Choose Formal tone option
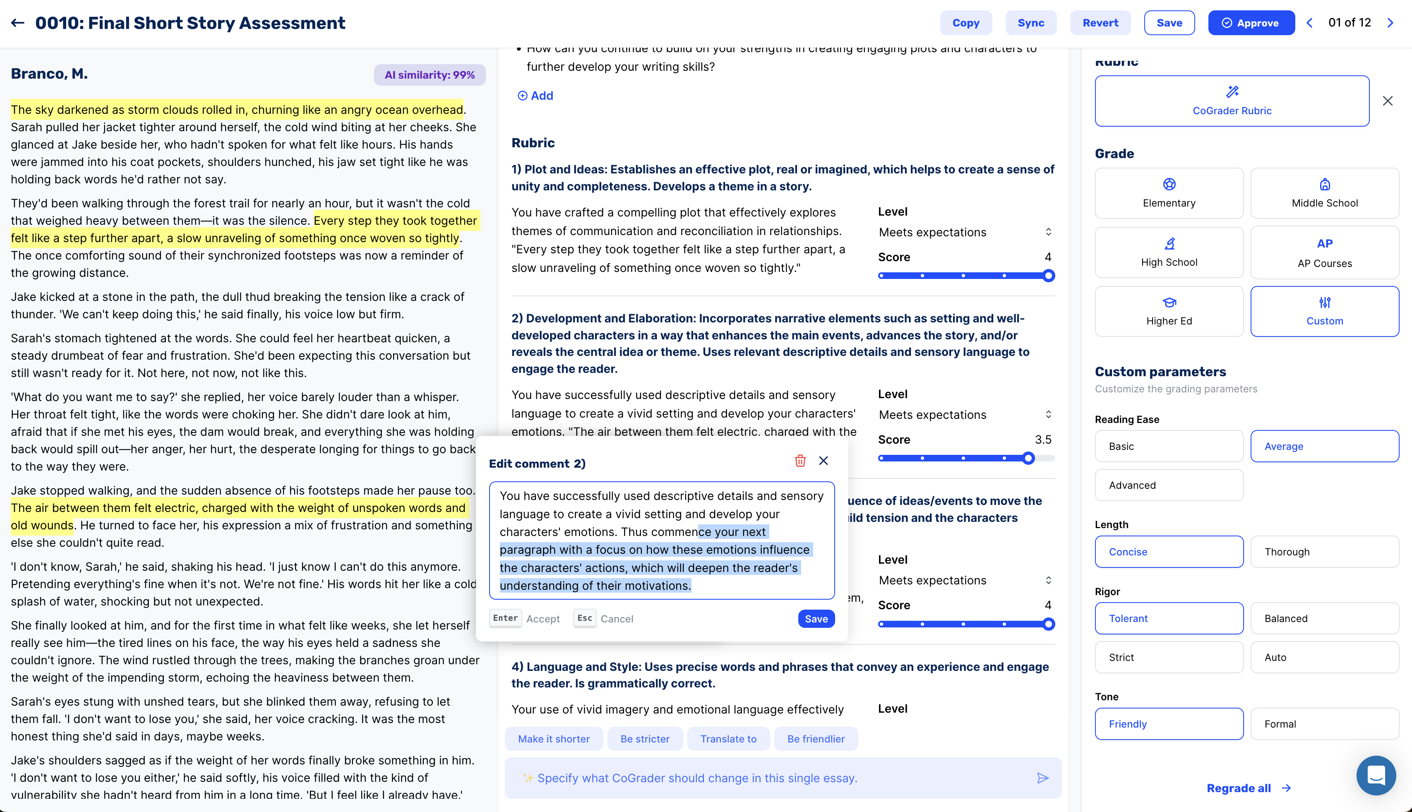Viewport: 1412px width, 812px height. tap(1324, 724)
